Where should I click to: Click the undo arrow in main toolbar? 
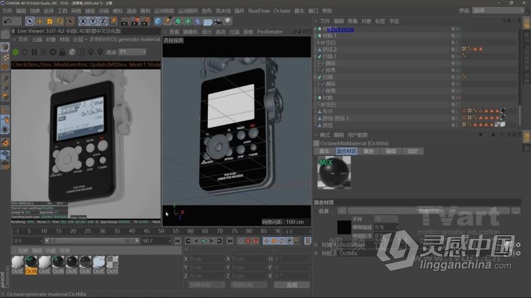[x=7, y=22]
